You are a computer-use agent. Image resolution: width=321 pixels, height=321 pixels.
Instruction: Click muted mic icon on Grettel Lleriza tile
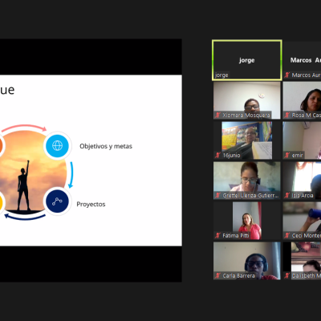point(217,196)
